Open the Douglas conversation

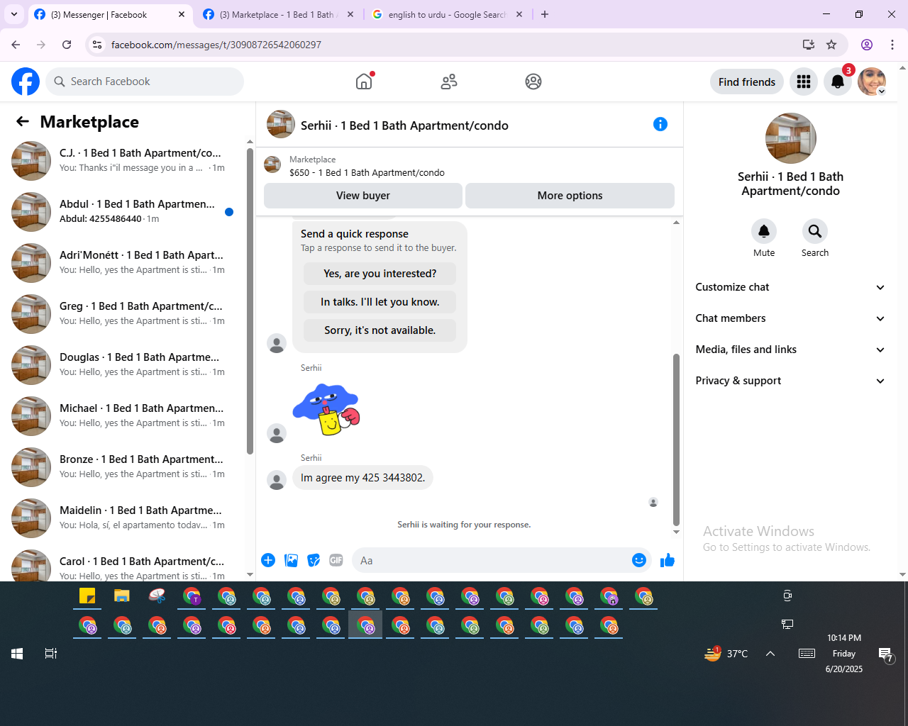click(124, 365)
